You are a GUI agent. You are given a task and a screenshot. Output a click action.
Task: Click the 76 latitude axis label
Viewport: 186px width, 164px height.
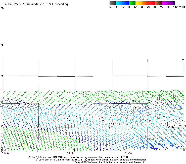point(2,76)
